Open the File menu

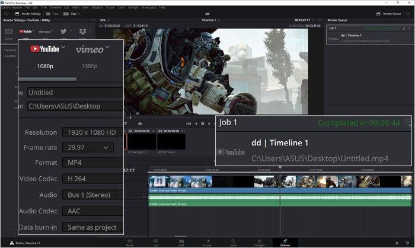pos(27,8)
